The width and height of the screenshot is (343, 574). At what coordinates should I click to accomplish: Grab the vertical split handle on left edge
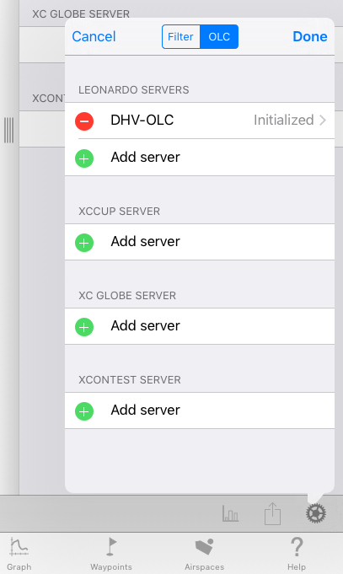point(8,130)
